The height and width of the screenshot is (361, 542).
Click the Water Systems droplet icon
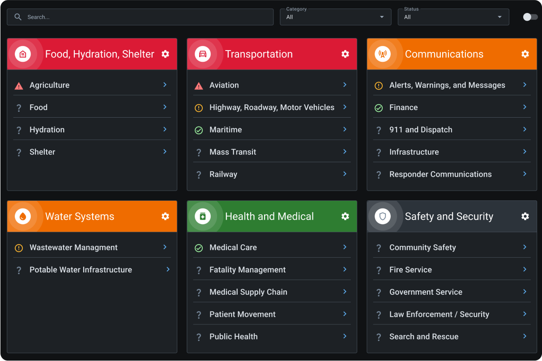(23, 217)
